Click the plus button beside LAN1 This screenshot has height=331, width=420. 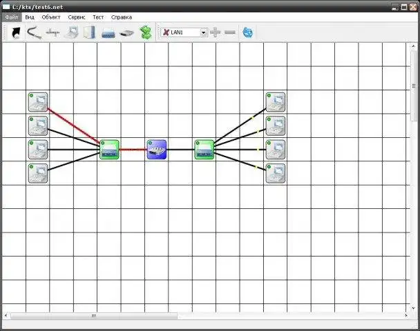coord(216,32)
